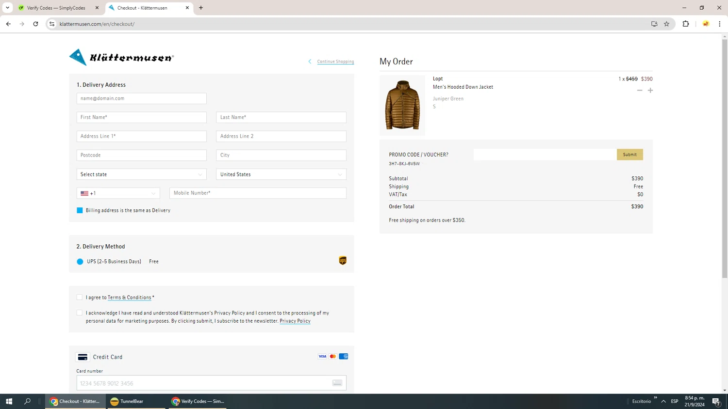This screenshot has height=409, width=728.
Task: Click the Credit Card icon
Action: (x=83, y=357)
